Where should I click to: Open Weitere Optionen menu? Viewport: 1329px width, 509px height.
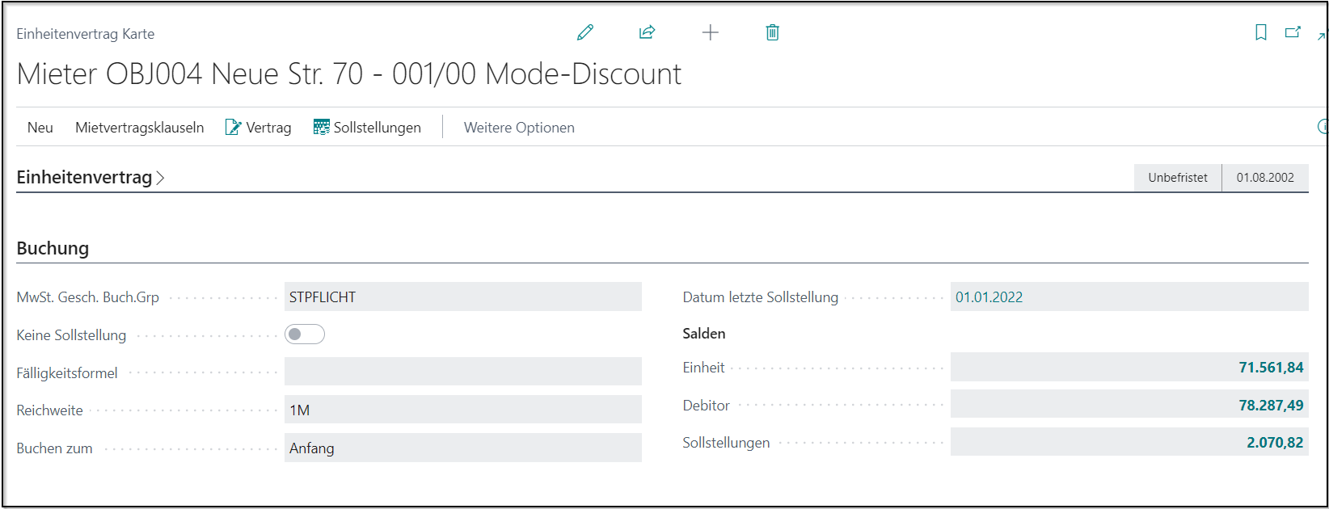coord(519,128)
